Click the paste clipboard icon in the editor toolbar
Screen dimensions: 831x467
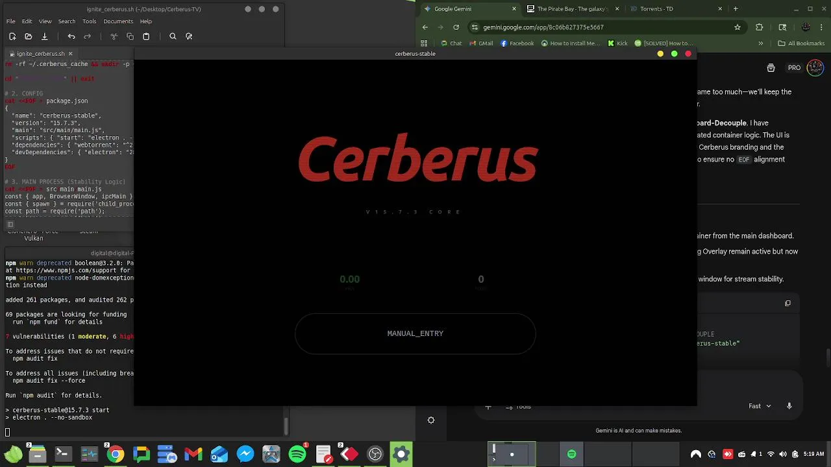click(x=146, y=36)
